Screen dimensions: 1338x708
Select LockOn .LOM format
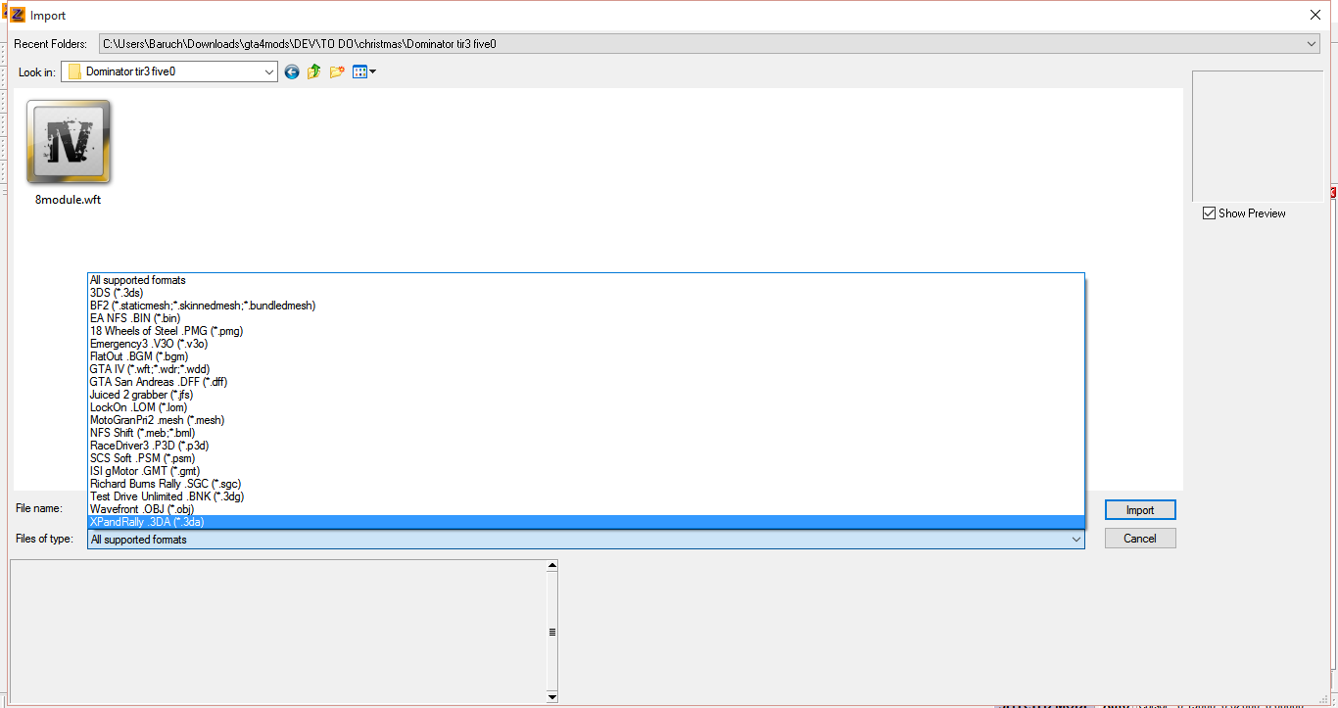tap(586, 407)
